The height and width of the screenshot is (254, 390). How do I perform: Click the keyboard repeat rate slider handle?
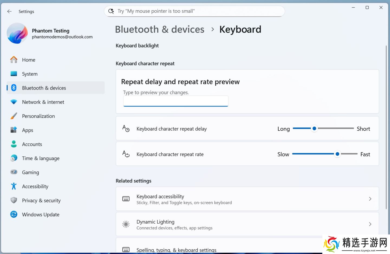coord(337,154)
